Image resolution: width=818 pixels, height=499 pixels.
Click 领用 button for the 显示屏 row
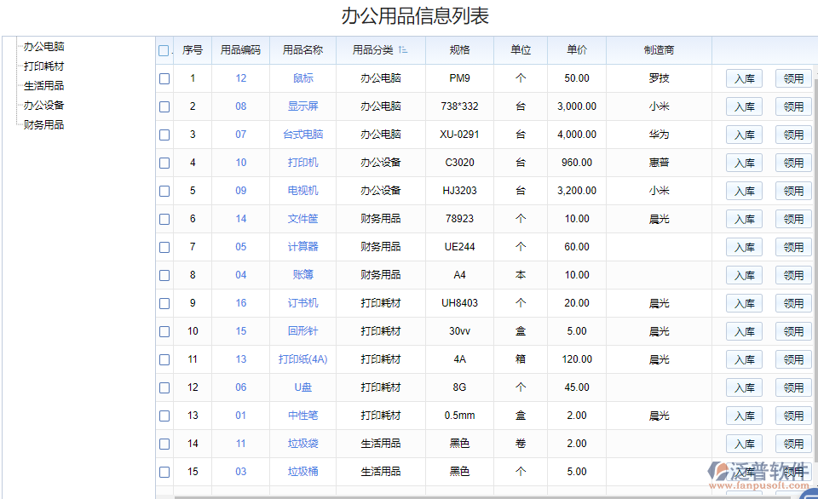pos(793,106)
